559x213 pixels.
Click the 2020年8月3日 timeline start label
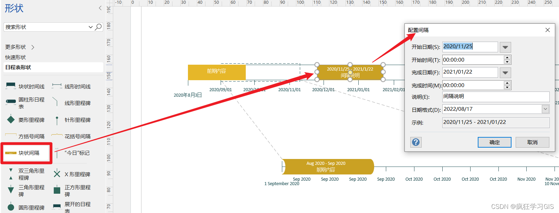[188, 95]
